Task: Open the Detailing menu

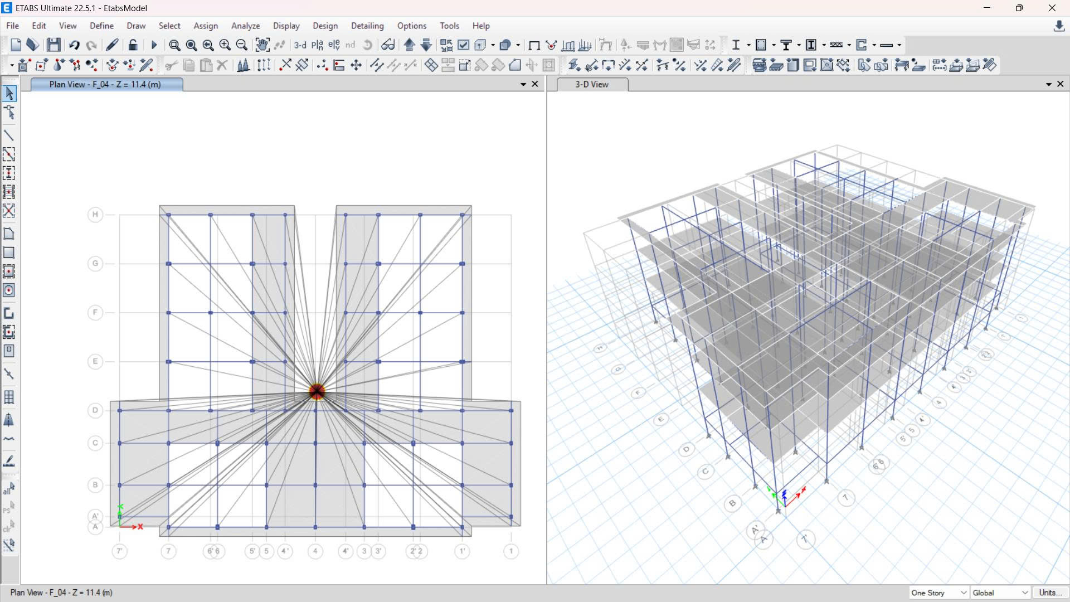Action: pos(367,26)
